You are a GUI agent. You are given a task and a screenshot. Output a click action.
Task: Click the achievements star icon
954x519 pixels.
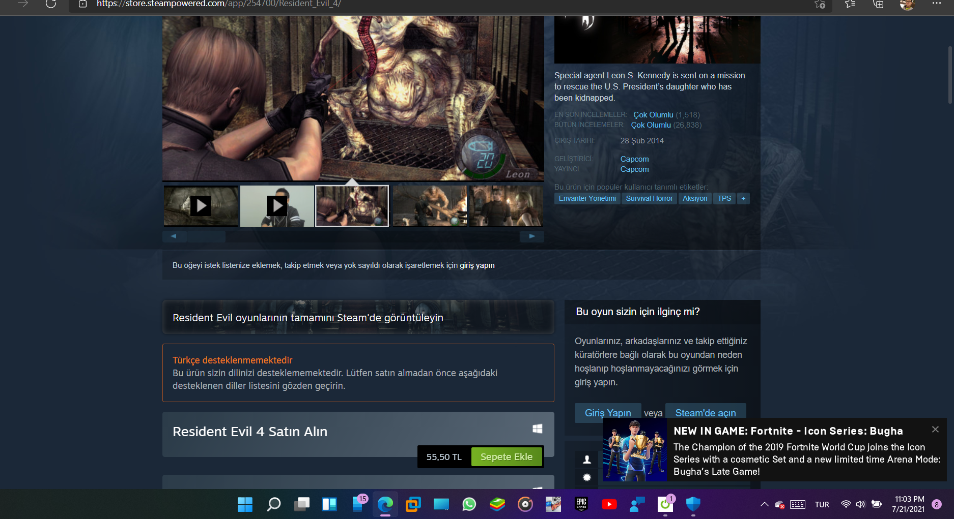tap(587, 477)
